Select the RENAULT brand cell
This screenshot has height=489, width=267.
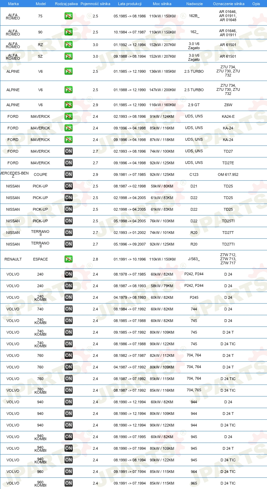13,259
